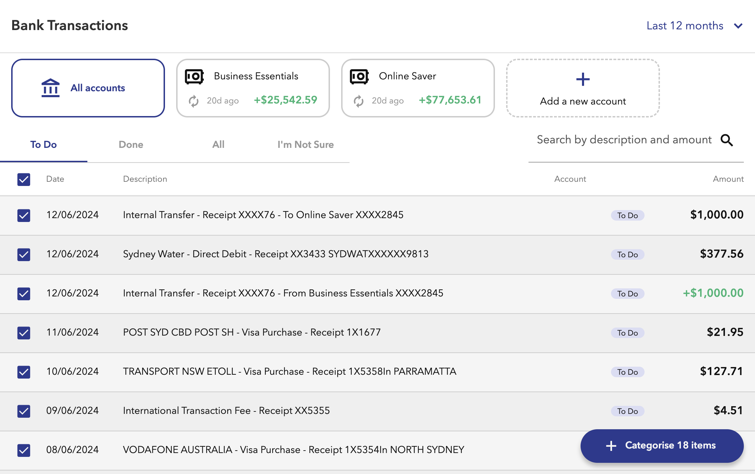755x474 pixels.
Task: Click the search magnifier icon
Action: coord(727,140)
